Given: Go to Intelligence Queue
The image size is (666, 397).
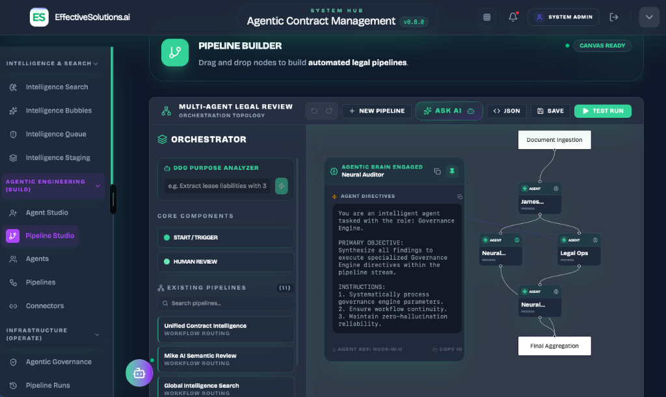Looking at the screenshot, I should [56, 134].
